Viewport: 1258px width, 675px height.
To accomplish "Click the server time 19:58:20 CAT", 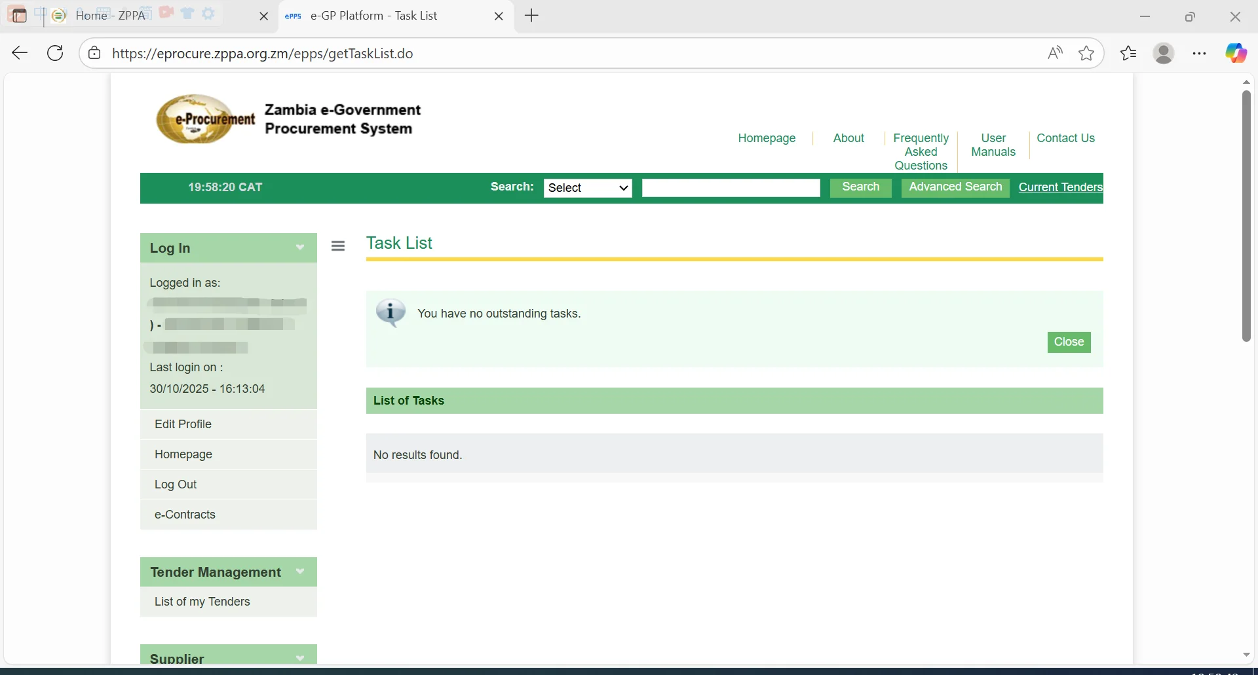I will pyautogui.click(x=225, y=187).
